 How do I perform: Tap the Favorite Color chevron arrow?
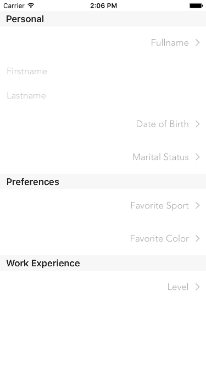(x=198, y=238)
